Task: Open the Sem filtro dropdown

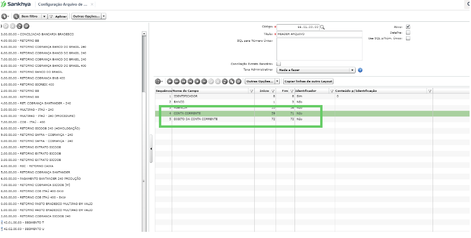Action: [x=44, y=17]
